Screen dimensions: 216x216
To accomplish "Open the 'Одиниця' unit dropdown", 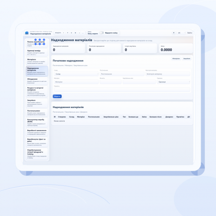I will coord(174,82).
